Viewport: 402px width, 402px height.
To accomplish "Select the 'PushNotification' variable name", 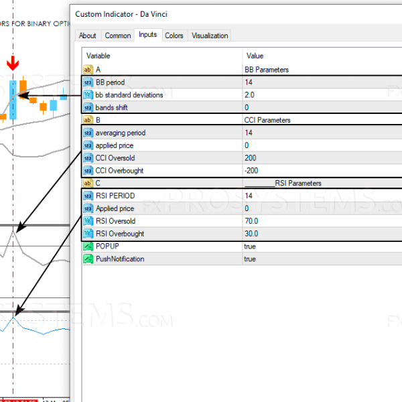I will coord(120,259).
